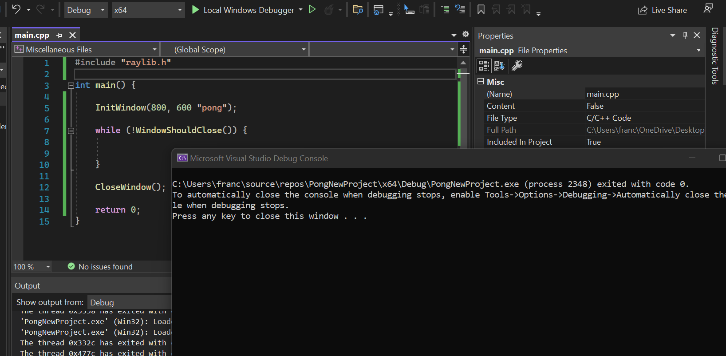
Task: Toggle a bookmark on the current line
Action: click(x=481, y=10)
